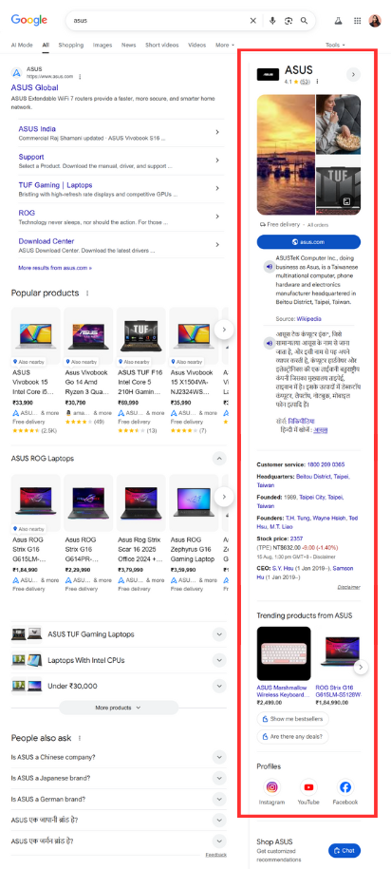Click the blue asus.com button
The height and width of the screenshot is (869, 391).
308,242
